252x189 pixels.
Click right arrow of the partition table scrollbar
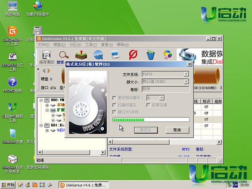pyautogui.click(x=219, y=142)
